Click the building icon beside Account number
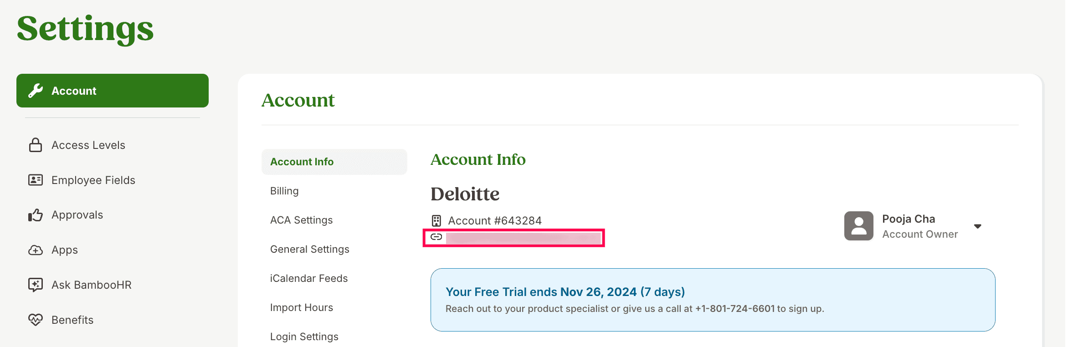This screenshot has height=347, width=1068. tap(436, 221)
